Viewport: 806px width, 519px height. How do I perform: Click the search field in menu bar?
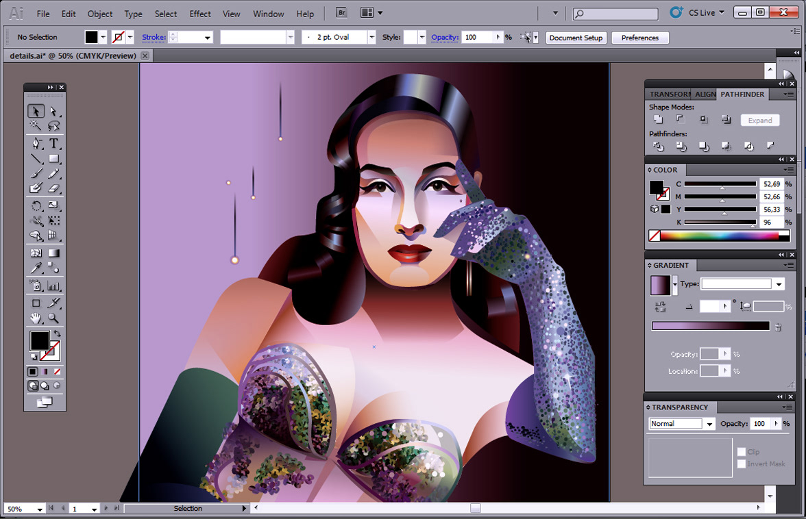tap(615, 13)
